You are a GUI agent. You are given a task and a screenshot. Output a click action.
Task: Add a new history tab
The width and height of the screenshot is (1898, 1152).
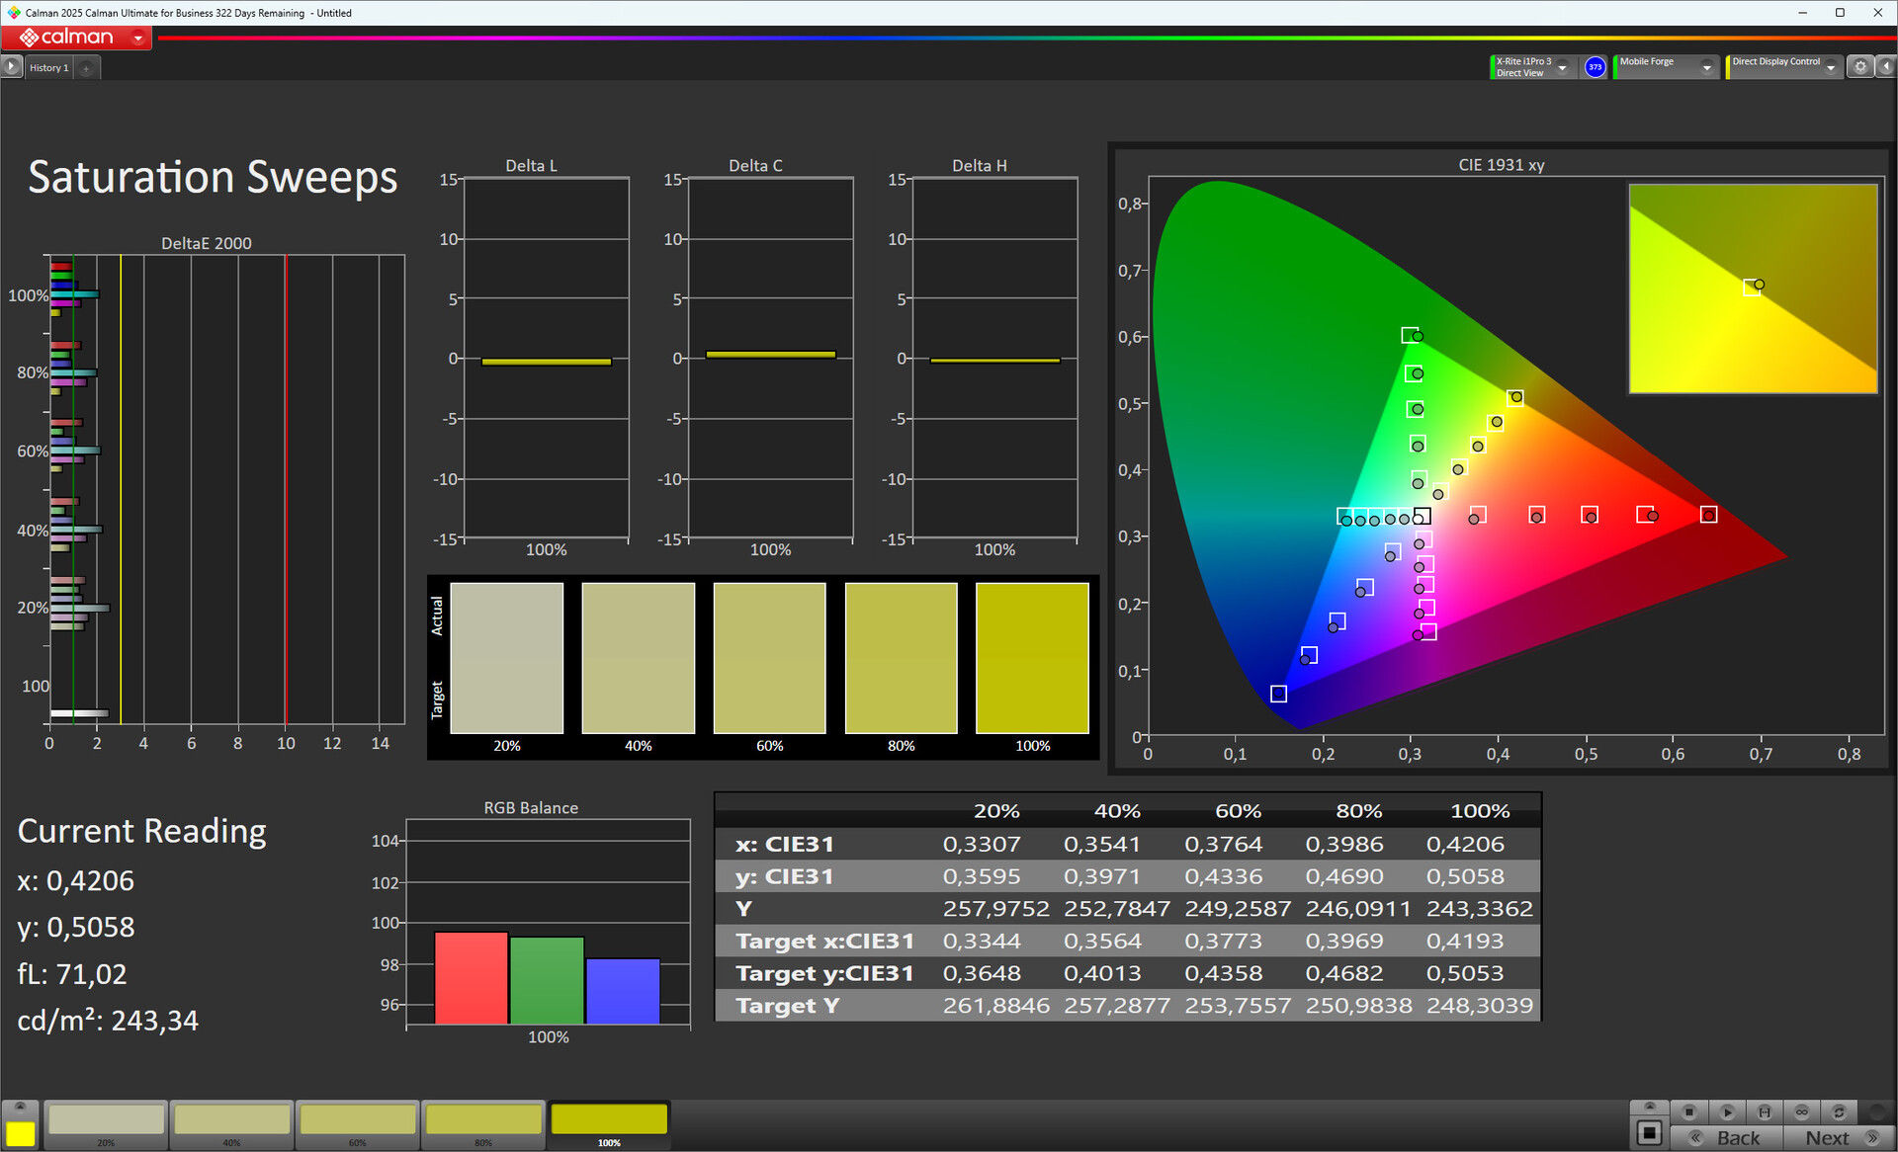click(x=87, y=67)
